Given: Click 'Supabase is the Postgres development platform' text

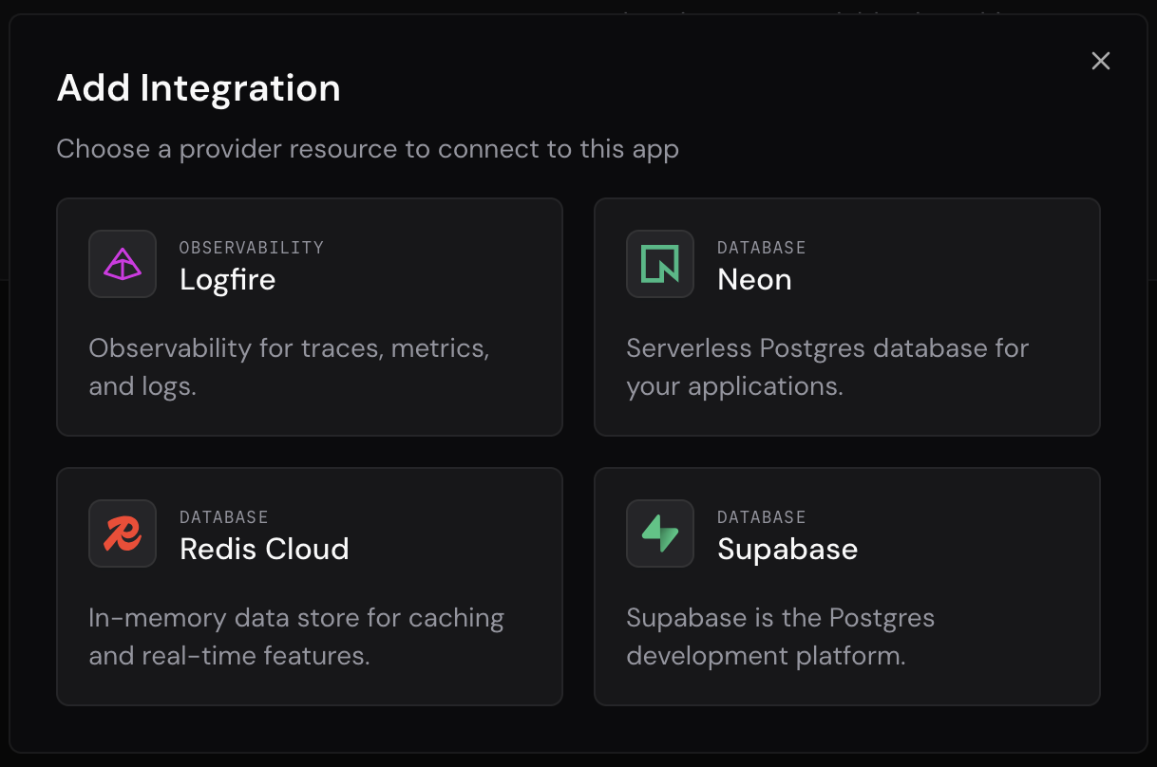Looking at the screenshot, I should (781, 637).
